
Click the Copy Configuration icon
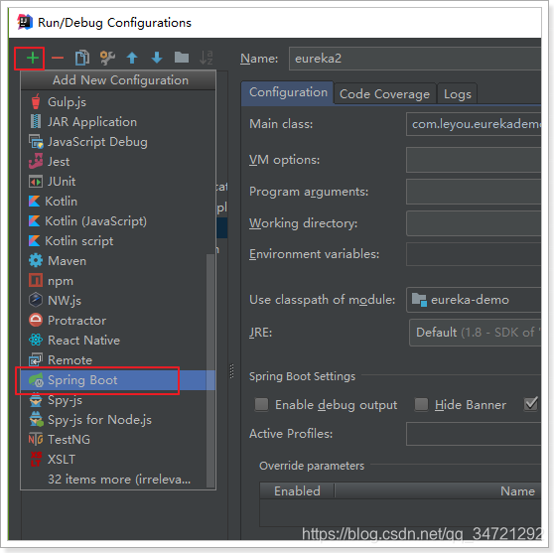pos(82,58)
